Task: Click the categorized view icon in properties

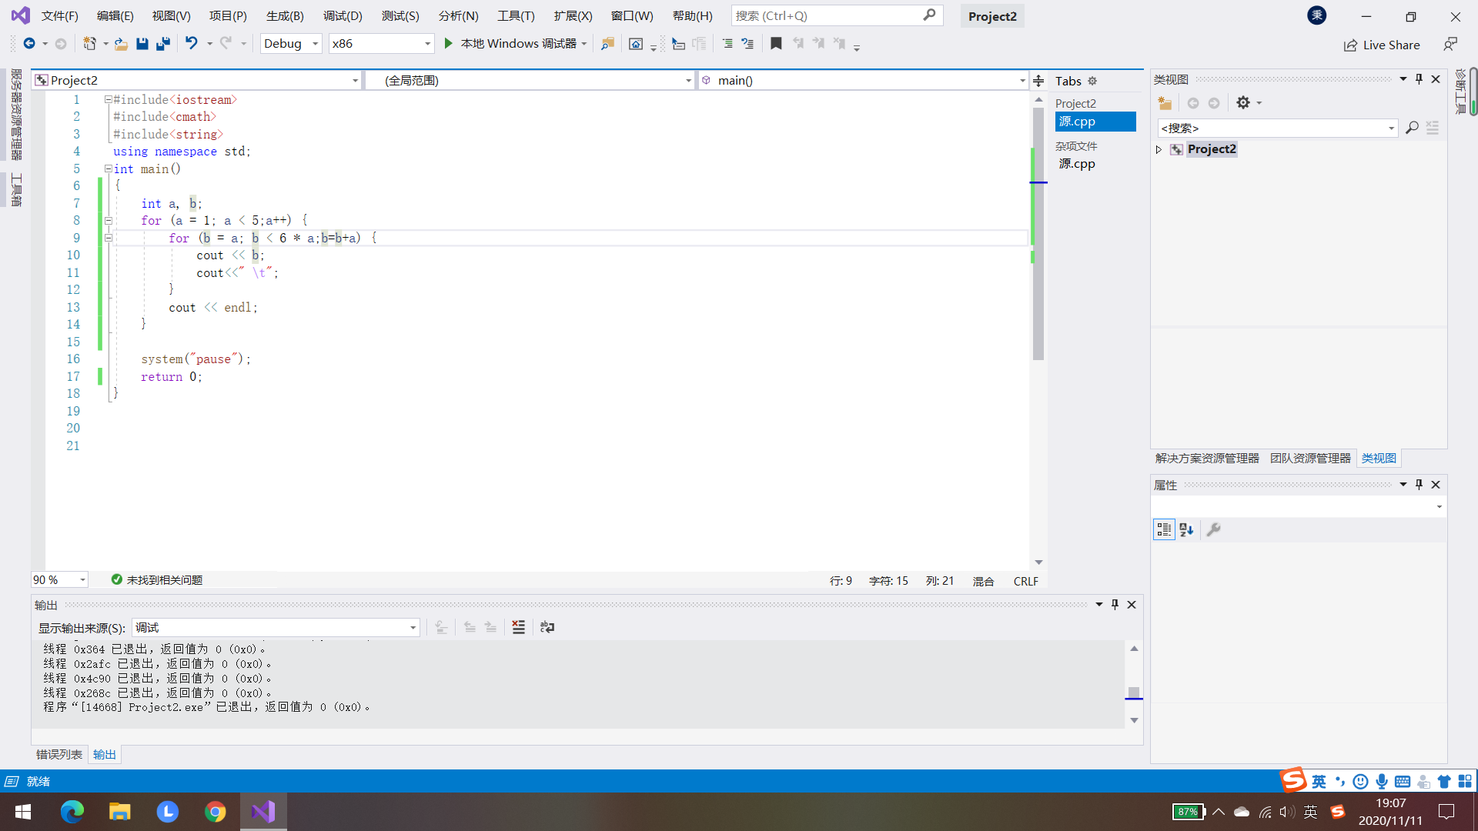Action: (1164, 529)
